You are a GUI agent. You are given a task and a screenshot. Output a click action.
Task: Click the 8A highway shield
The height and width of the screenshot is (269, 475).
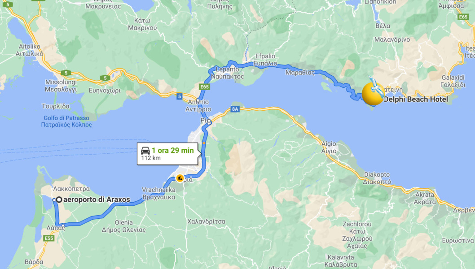(235, 109)
